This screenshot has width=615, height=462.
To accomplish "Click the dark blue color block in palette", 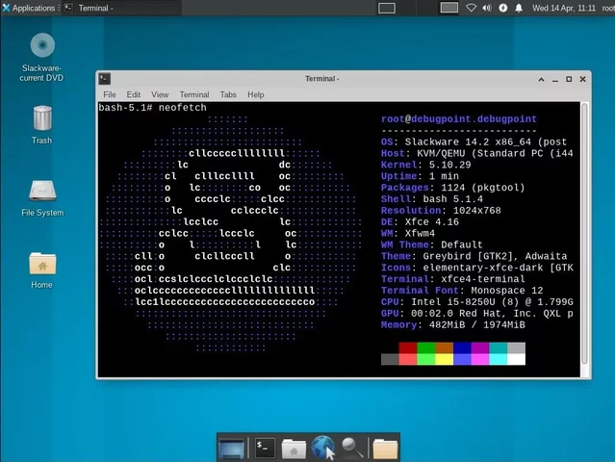I will (x=462, y=347).
